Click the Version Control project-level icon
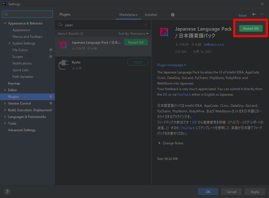Viewport: 269px width, 198px height. [x=51, y=103]
